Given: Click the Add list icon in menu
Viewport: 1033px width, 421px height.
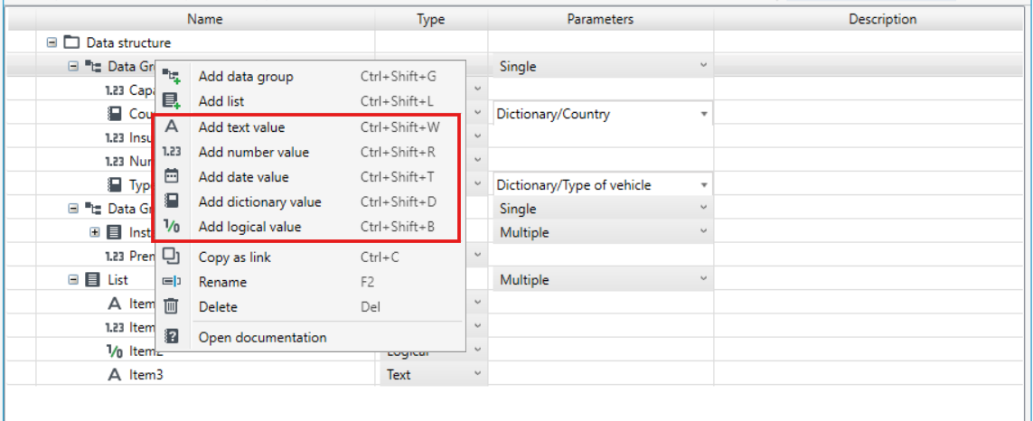Looking at the screenshot, I should coord(172,101).
